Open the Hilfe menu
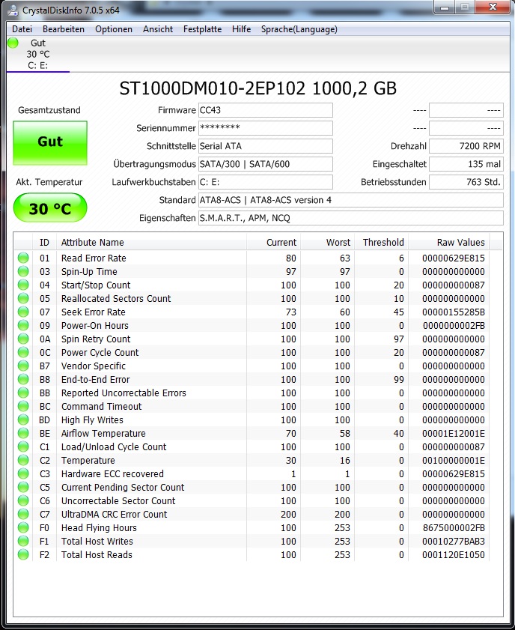Viewport: 515px width, 630px height. pyautogui.click(x=241, y=29)
